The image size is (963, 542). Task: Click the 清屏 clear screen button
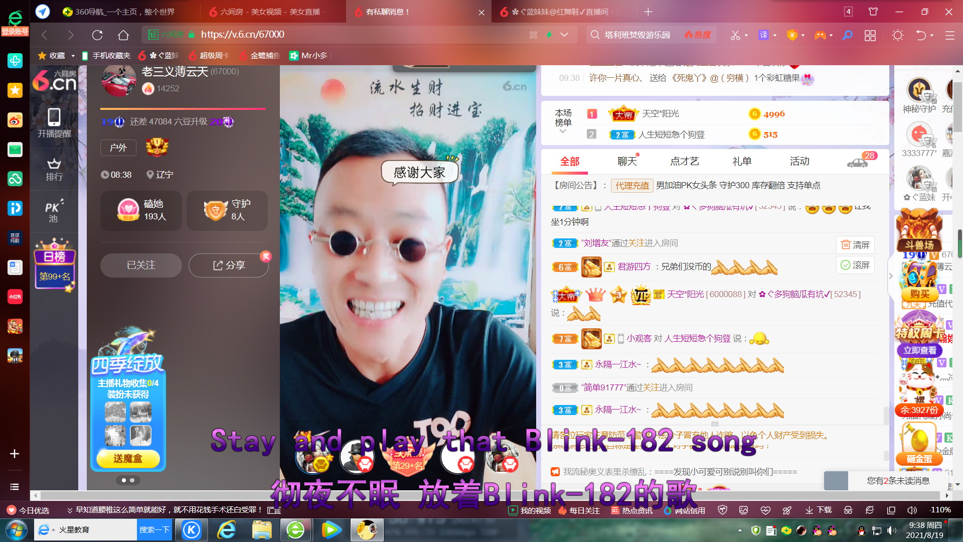[855, 244]
